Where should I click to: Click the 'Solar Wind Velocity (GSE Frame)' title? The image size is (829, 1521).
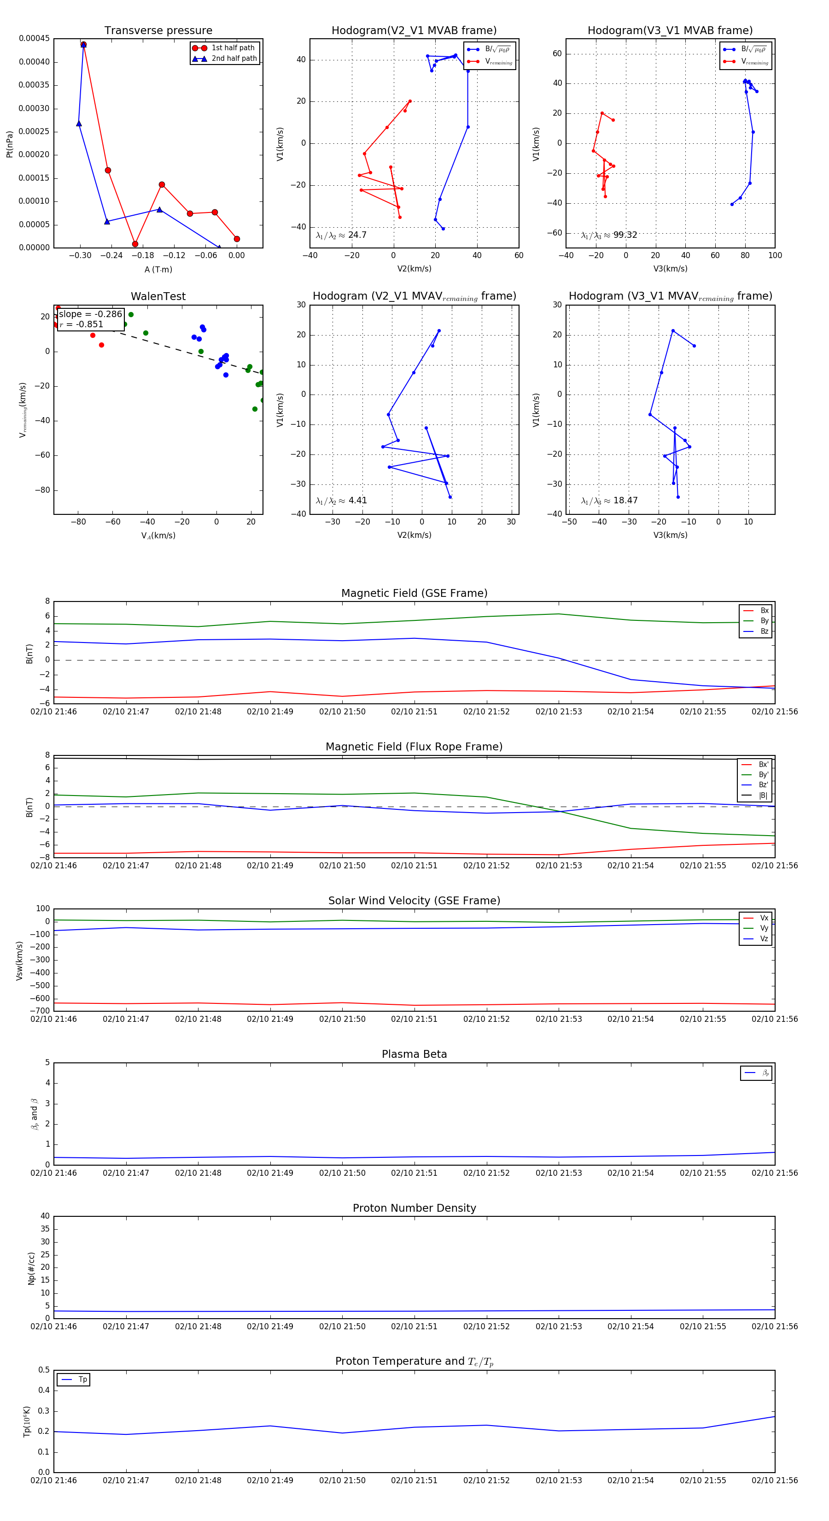(x=414, y=901)
